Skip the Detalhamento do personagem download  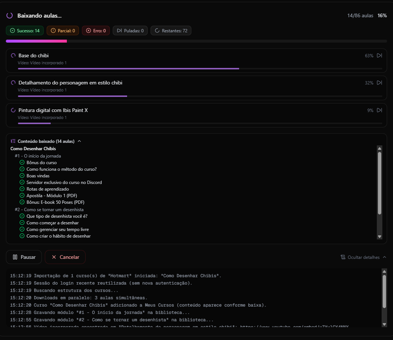[379, 83]
